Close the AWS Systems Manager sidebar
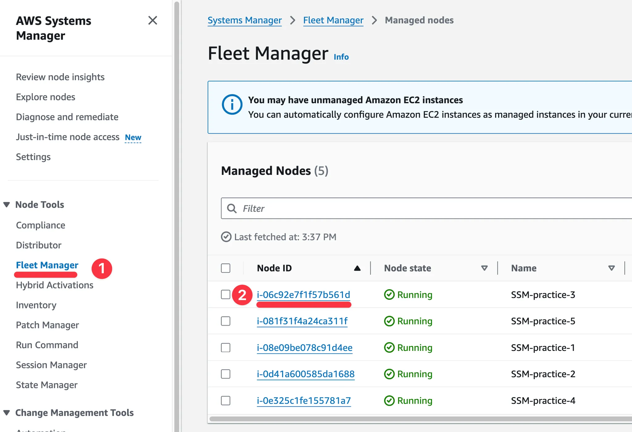 (x=152, y=21)
